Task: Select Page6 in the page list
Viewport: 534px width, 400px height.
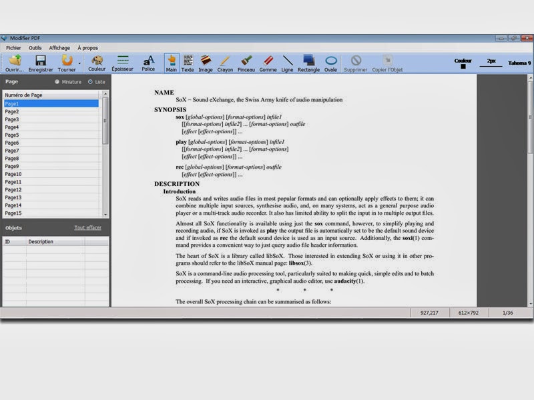Action: point(51,143)
